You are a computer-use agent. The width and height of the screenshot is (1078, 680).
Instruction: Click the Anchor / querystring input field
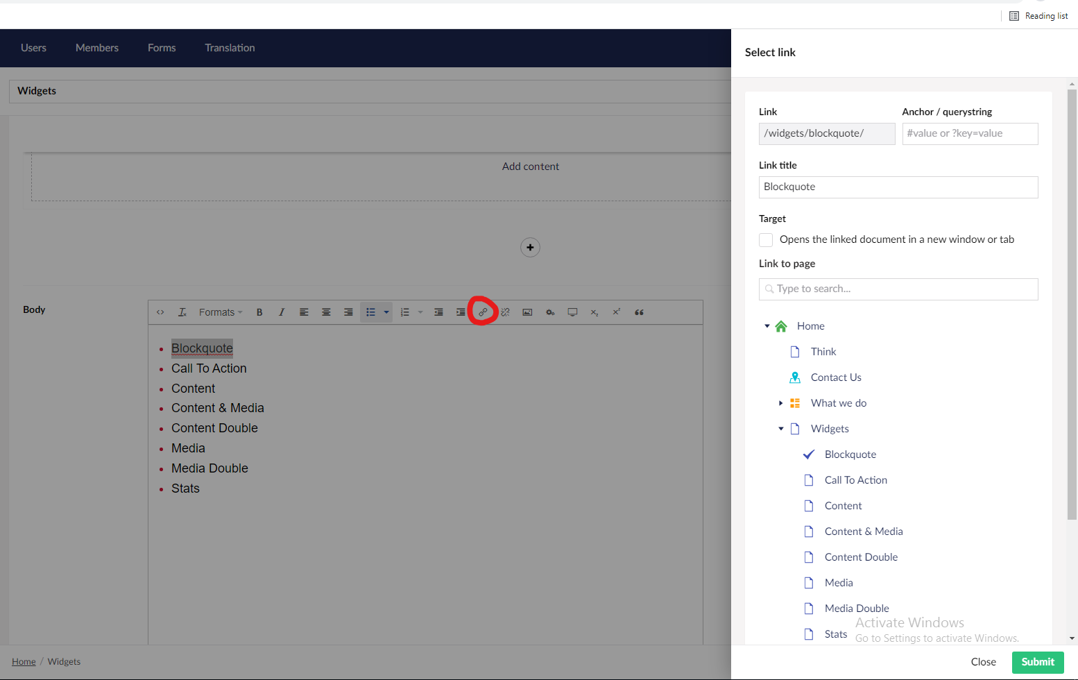pyautogui.click(x=969, y=134)
